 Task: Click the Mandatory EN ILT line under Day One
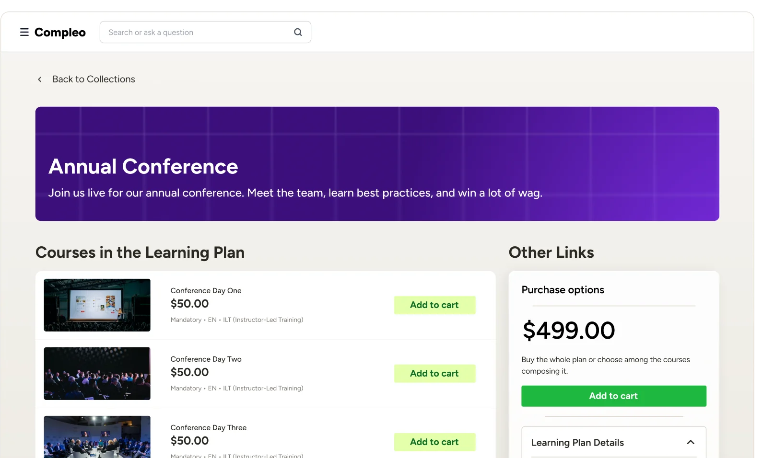[237, 320]
